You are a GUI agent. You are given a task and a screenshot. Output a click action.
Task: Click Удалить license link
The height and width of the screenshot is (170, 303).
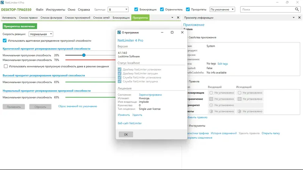click(x=137, y=115)
